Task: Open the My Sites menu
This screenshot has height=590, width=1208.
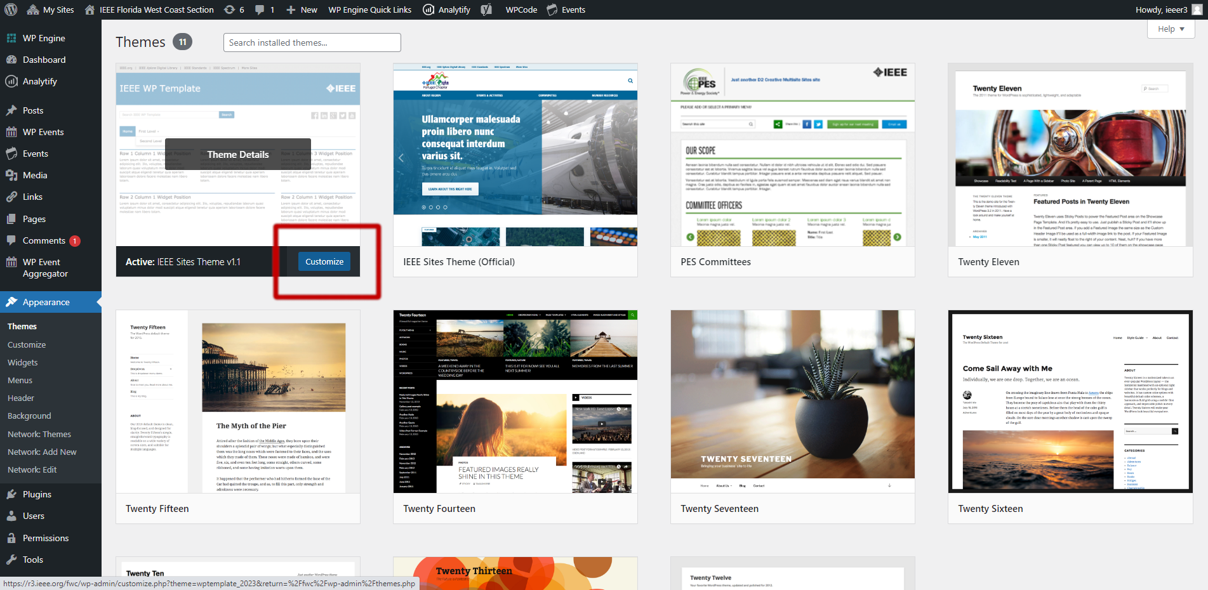Action: [x=50, y=10]
